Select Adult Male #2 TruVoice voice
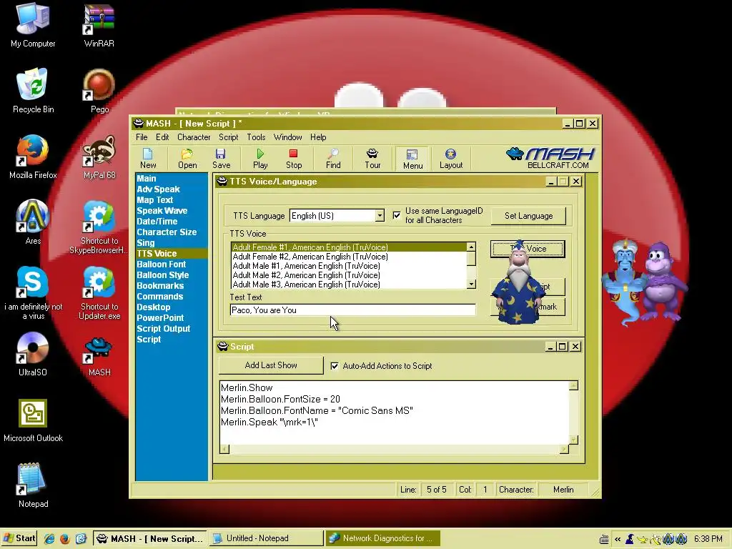The height and width of the screenshot is (549, 732). (x=349, y=275)
